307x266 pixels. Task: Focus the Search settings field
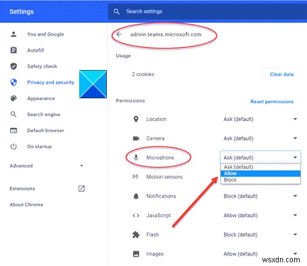click(208, 12)
